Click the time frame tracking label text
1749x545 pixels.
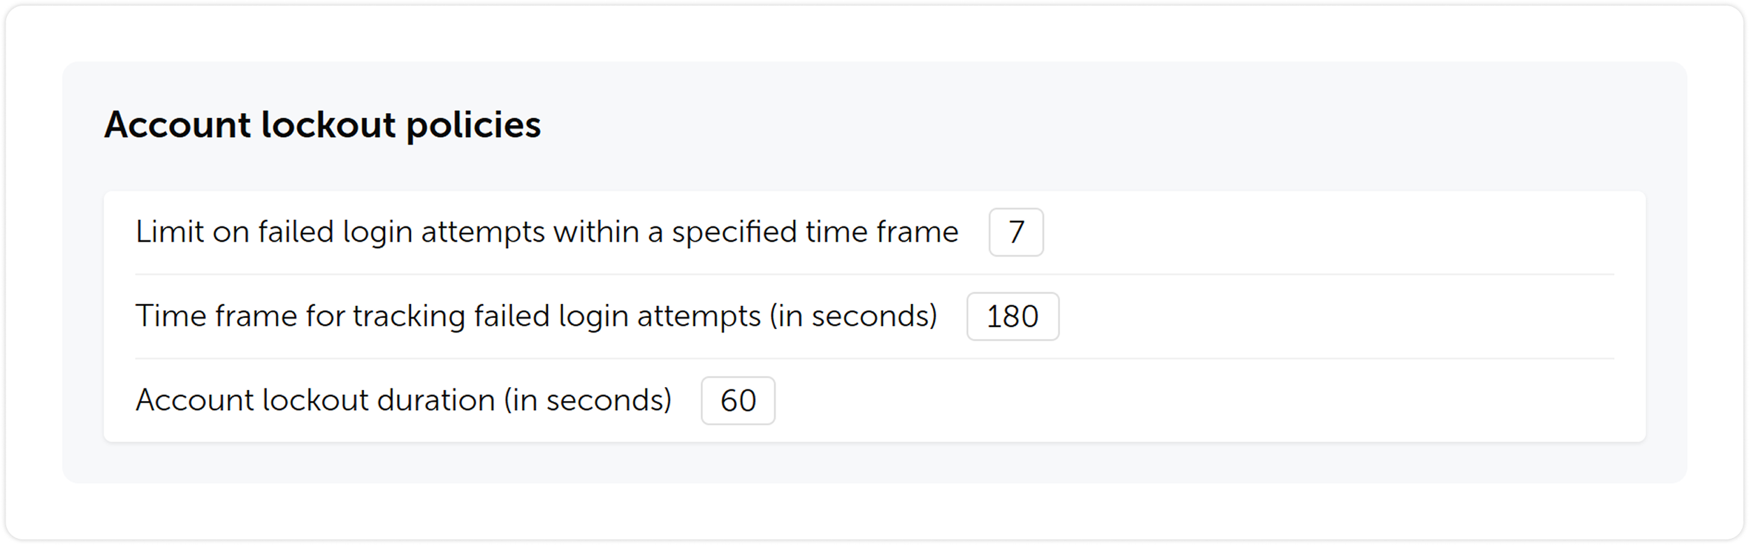point(538,317)
